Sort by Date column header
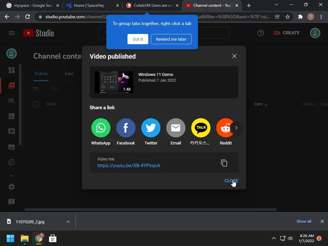The height and width of the screenshot is (246, 328). coord(261,104)
